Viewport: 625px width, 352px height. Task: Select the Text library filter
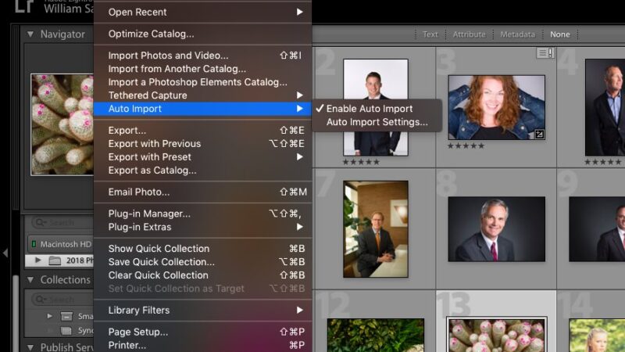pyautogui.click(x=430, y=34)
